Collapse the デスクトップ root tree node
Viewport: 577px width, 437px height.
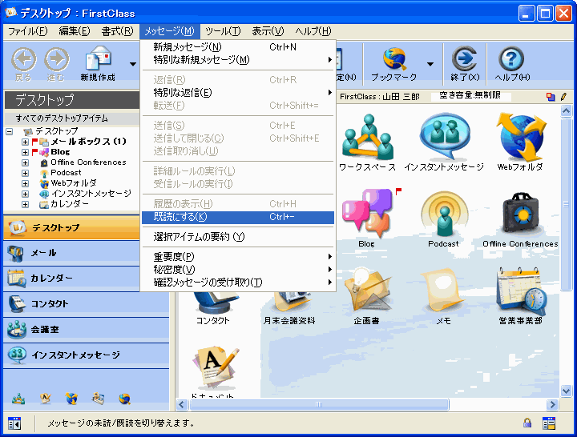(x=10, y=131)
